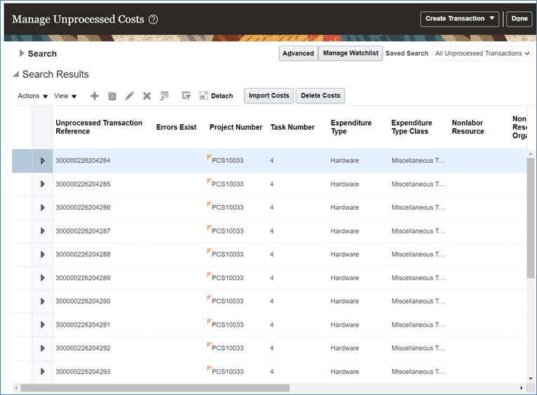Click vertical scrollbar down arrow
The image size is (537, 395).
[531, 379]
